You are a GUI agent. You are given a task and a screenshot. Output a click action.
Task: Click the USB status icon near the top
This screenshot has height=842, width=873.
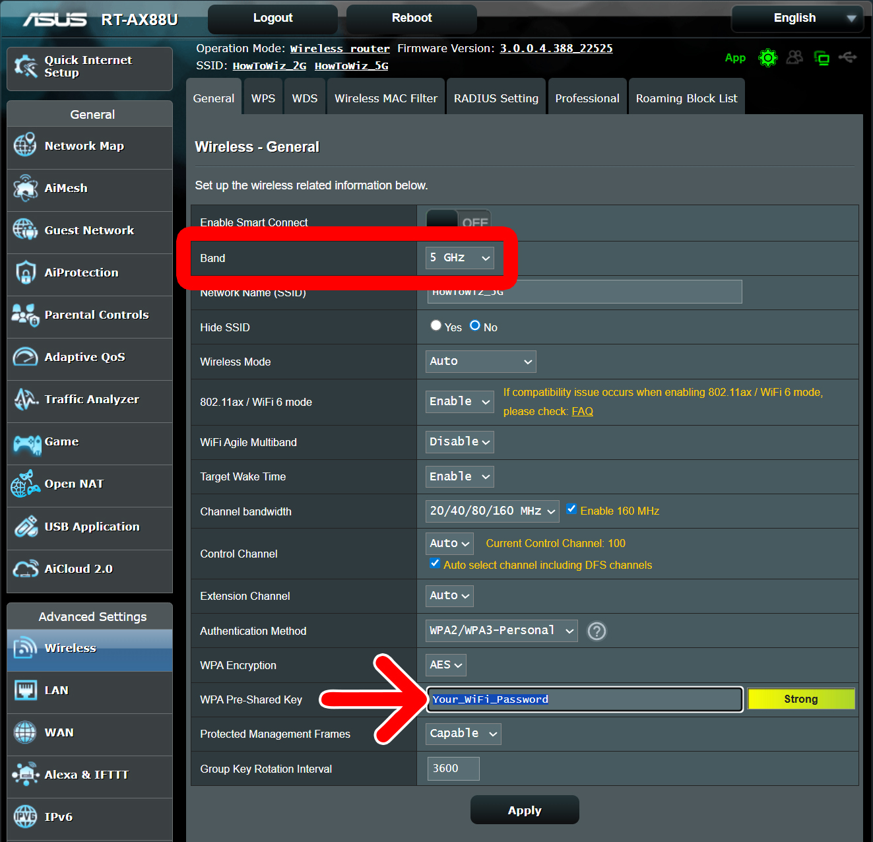849,58
